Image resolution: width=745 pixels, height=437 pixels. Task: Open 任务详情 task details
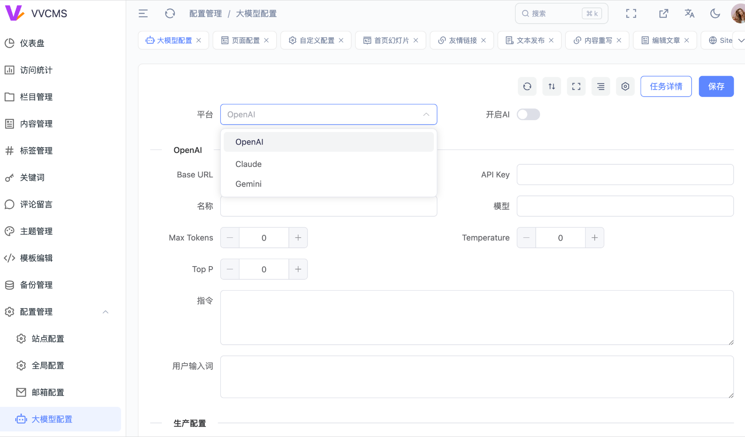pyautogui.click(x=666, y=87)
